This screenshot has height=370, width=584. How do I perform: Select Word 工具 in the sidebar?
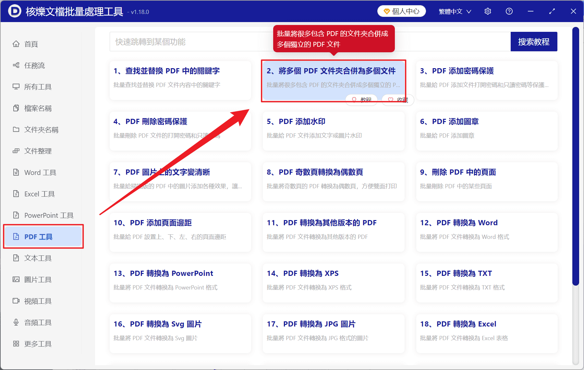coord(40,172)
